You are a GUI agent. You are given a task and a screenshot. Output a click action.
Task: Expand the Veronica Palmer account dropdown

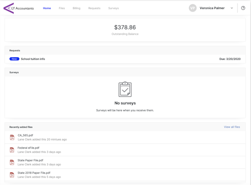(232, 8)
